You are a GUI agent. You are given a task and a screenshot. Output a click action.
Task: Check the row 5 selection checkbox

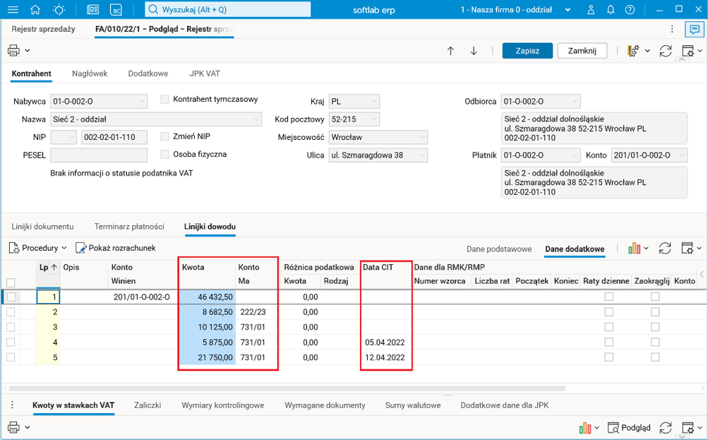click(11, 357)
